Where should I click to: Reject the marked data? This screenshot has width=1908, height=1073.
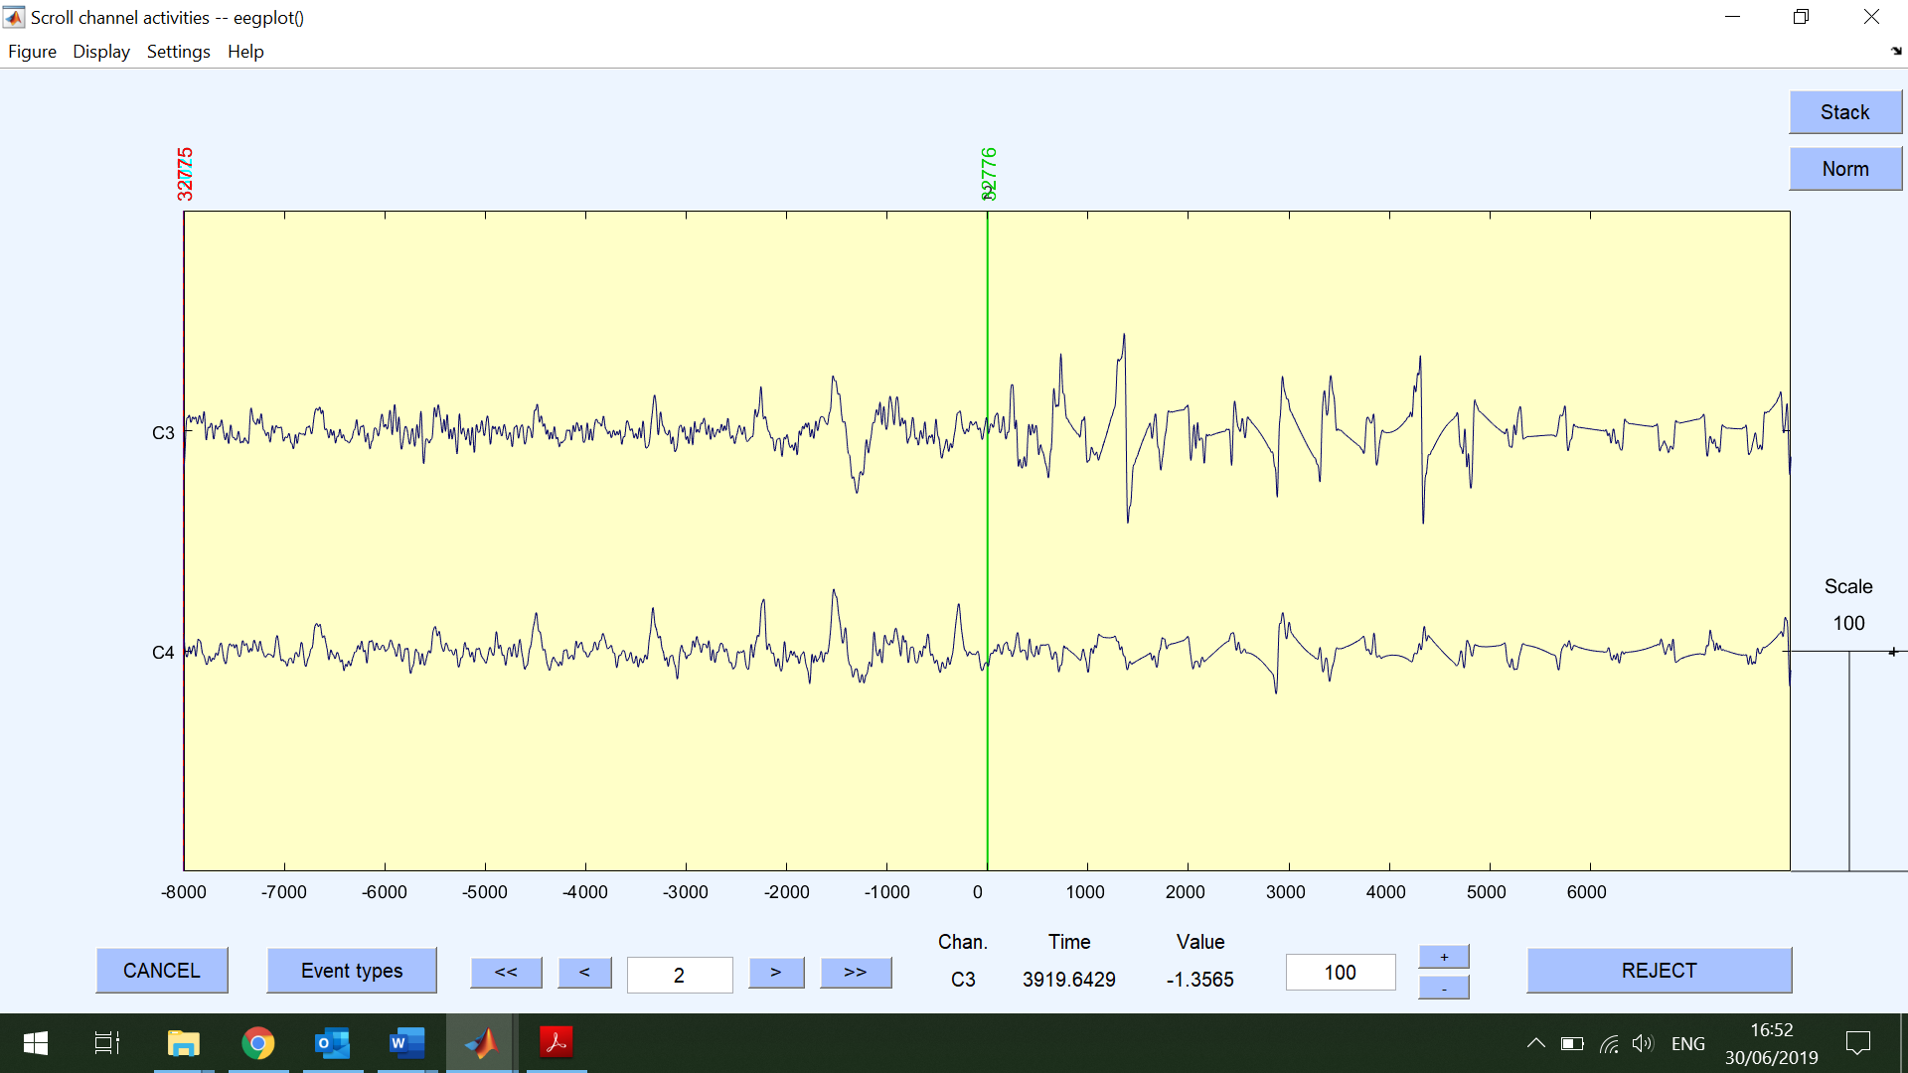click(1660, 971)
